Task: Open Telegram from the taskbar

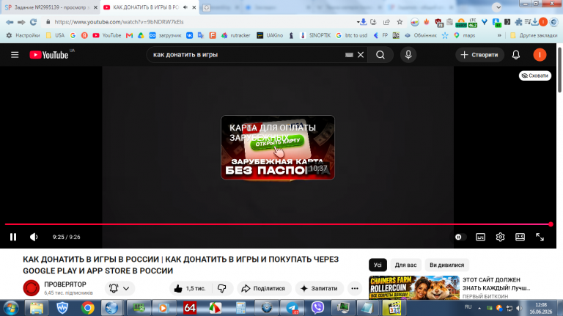Action: (292, 308)
